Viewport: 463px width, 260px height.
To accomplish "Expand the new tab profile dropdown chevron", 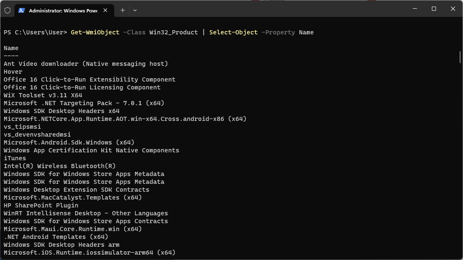I will coord(135,10).
